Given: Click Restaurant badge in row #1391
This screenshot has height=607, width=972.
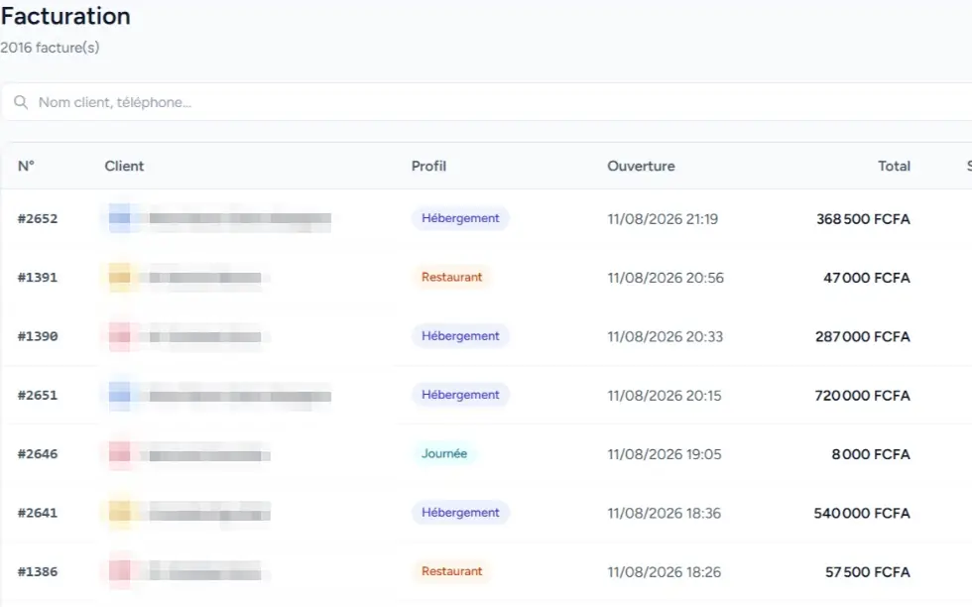Looking at the screenshot, I should [x=451, y=277].
